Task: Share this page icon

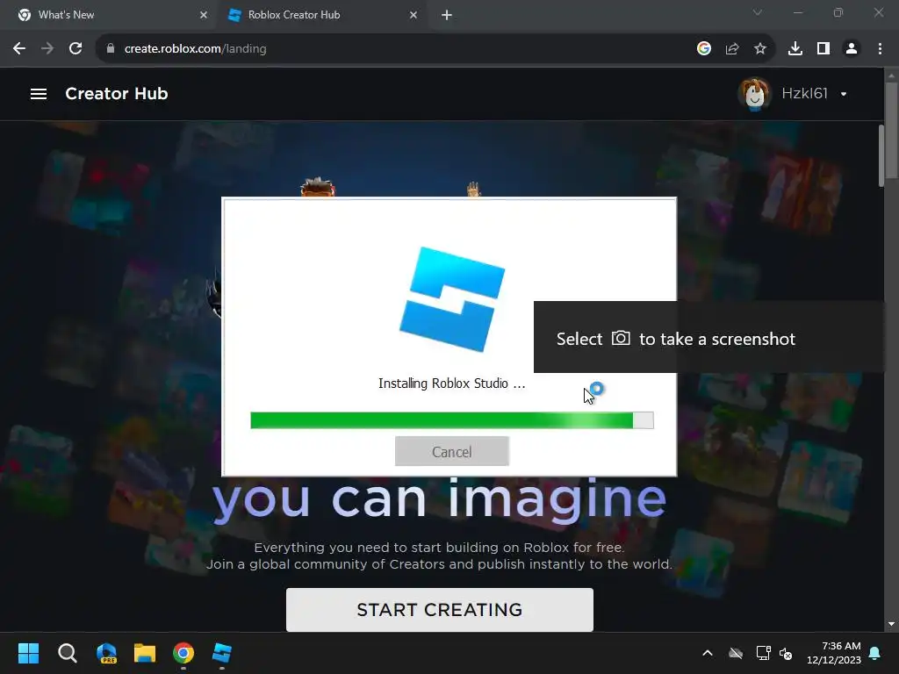Action: click(x=732, y=49)
